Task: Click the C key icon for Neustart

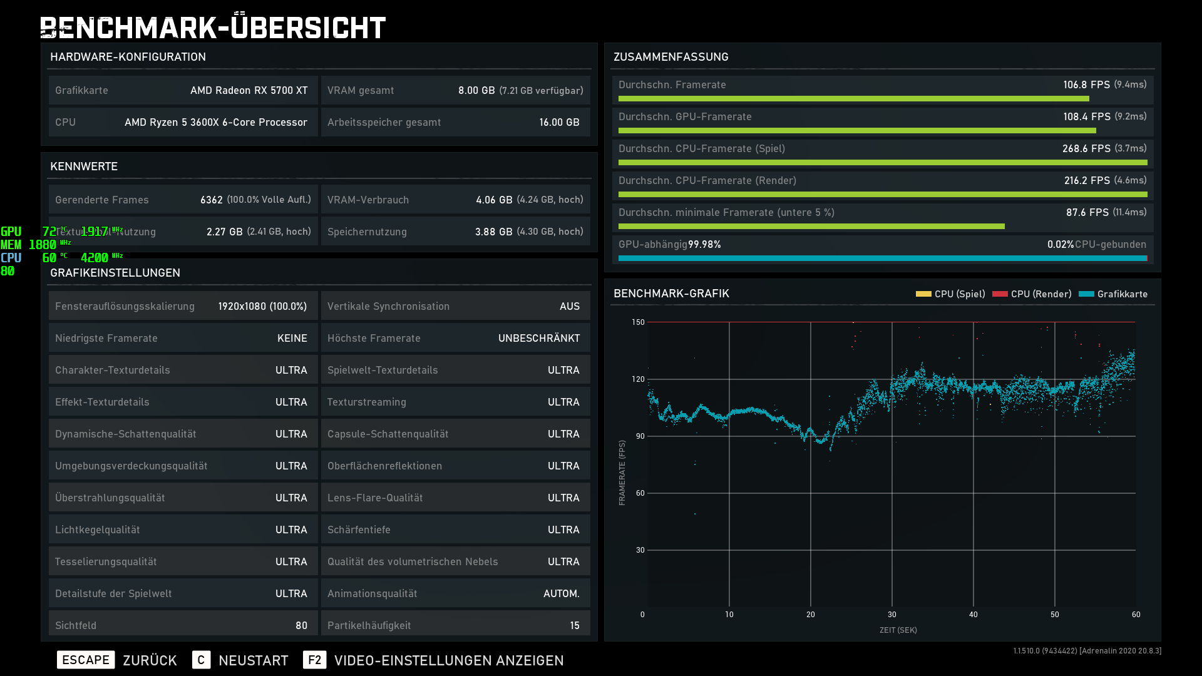Action: (x=201, y=660)
